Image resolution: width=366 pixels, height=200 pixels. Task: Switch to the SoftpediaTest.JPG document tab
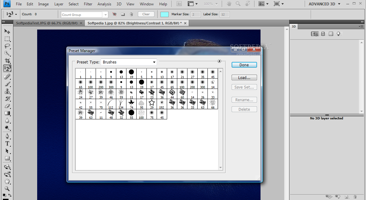(47, 23)
